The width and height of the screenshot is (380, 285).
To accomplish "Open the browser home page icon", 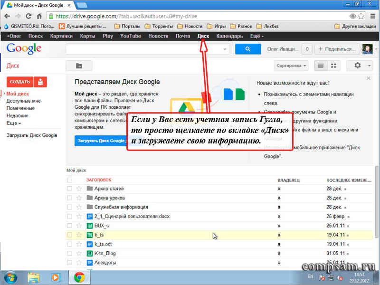I will [39, 16].
